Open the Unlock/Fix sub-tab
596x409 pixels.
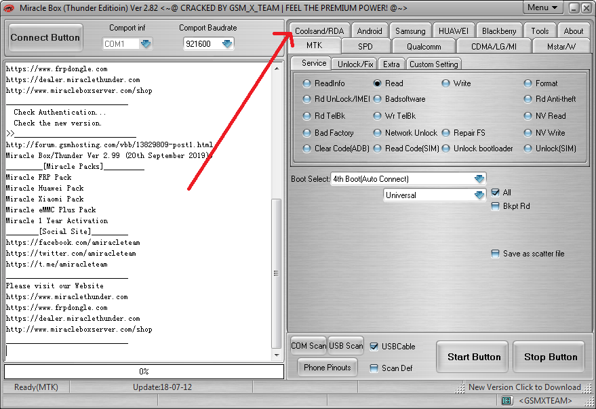pyautogui.click(x=355, y=64)
